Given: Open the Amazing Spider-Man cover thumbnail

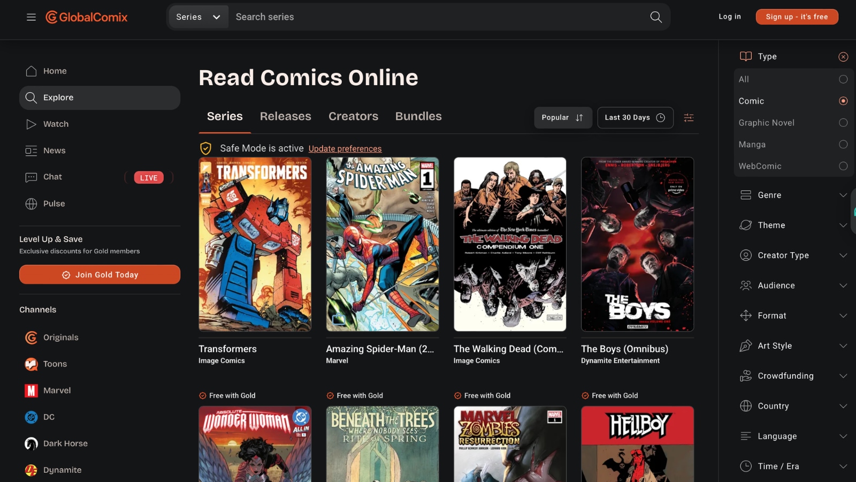Looking at the screenshot, I should point(383,244).
